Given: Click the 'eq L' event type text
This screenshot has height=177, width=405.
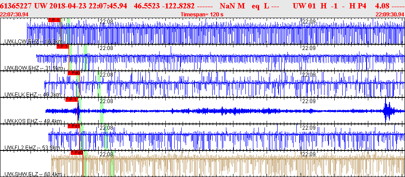Looking at the screenshot, I should click(x=260, y=6).
